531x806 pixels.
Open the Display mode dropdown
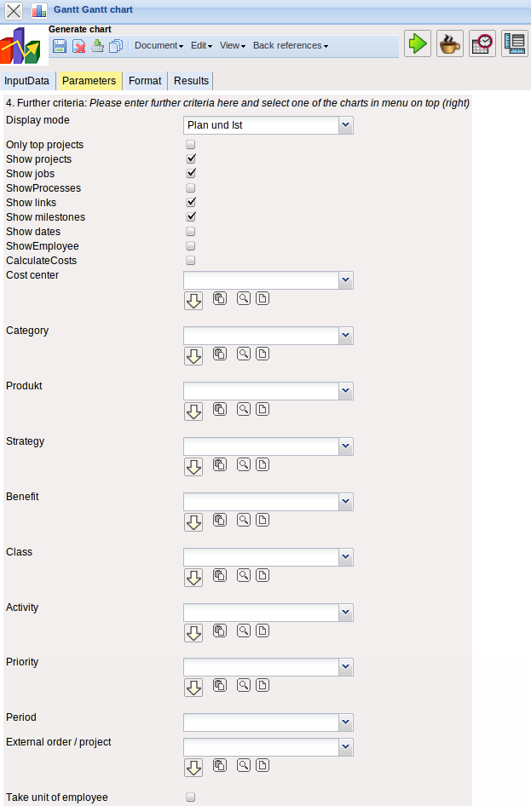345,126
